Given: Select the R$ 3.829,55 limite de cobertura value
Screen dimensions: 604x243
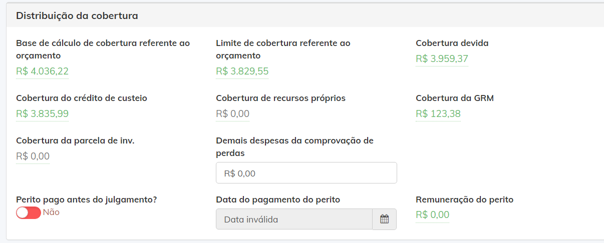Looking at the screenshot, I should pos(242,71).
